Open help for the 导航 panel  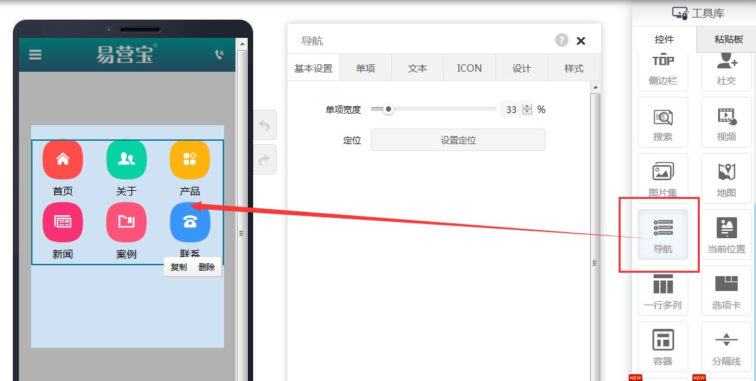pyautogui.click(x=561, y=41)
